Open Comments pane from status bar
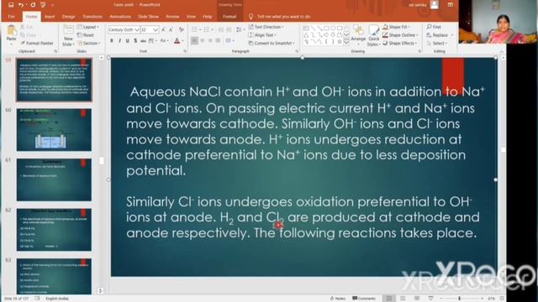This screenshot has height=302, width=538. (364, 299)
